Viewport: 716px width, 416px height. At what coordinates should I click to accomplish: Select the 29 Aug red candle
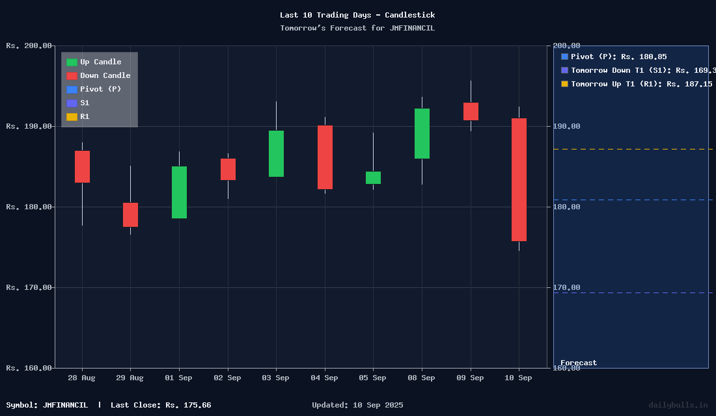[131, 214]
